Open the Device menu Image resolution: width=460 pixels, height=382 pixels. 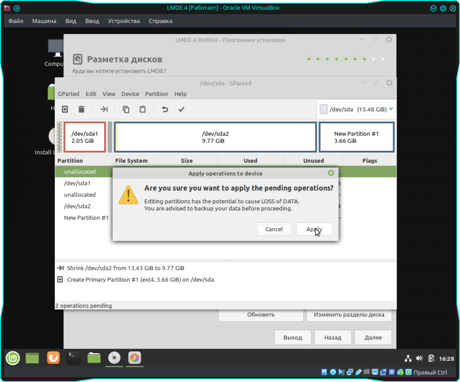point(130,94)
